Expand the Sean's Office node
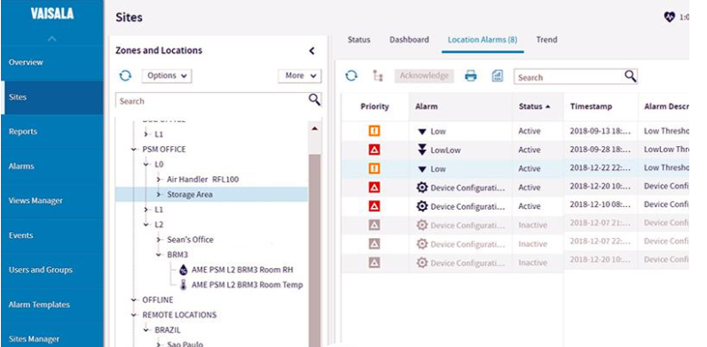Screen dimensions: 707x347 (x=159, y=240)
